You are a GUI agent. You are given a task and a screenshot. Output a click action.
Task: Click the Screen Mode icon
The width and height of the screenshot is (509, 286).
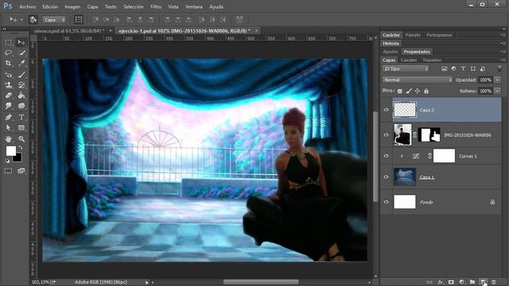coord(21,171)
